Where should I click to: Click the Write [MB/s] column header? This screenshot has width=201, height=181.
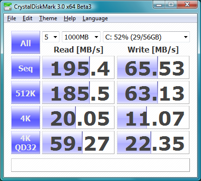point(153,50)
